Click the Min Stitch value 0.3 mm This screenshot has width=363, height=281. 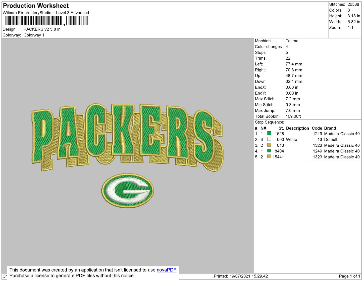click(293, 105)
